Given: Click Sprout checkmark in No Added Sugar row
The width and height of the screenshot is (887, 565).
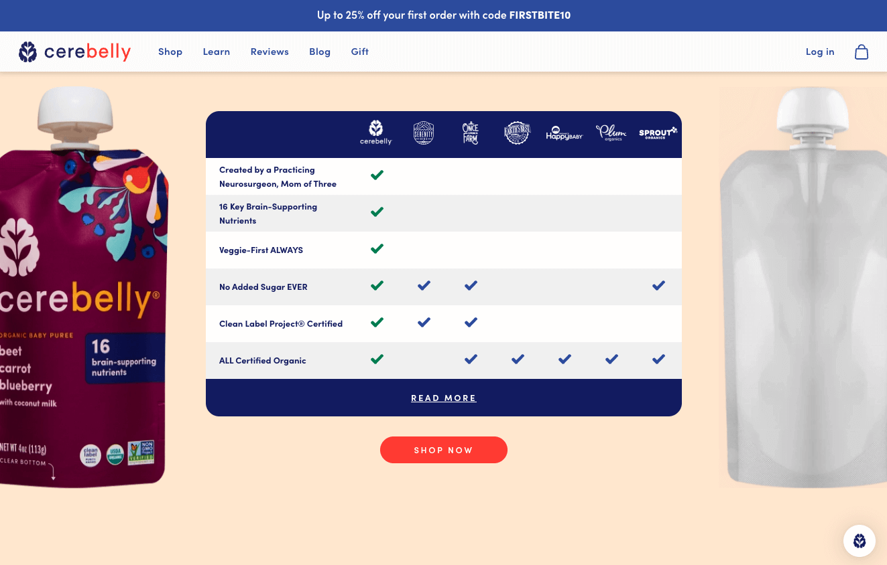Looking at the screenshot, I should click(x=658, y=286).
